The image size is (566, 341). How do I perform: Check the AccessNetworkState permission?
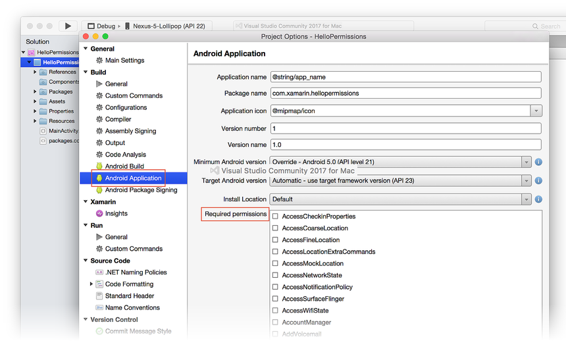pos(276,275)
